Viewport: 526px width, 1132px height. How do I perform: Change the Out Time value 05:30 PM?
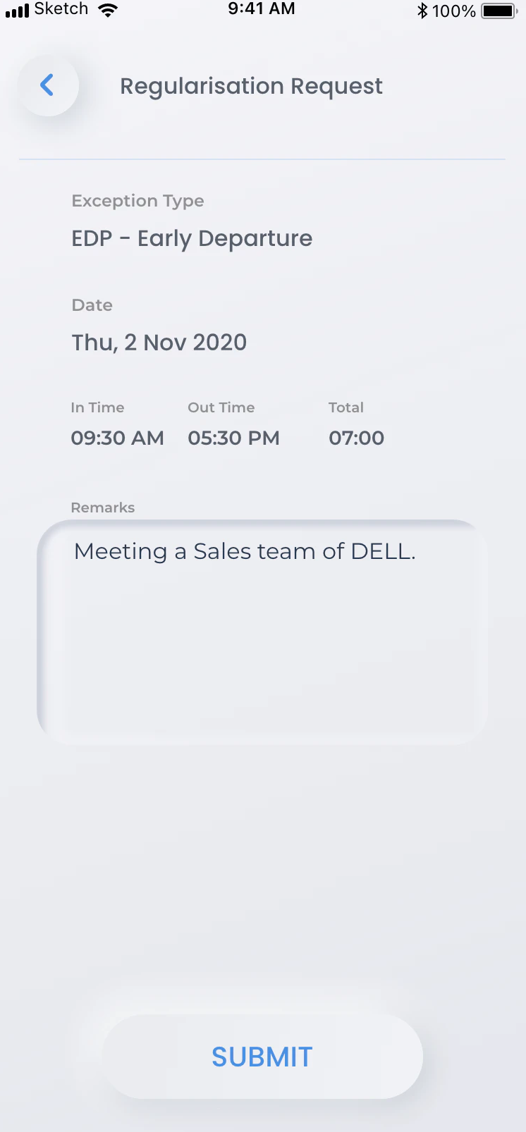click(233, 438)
